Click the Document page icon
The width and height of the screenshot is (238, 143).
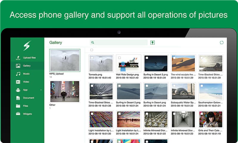(x=18, y=98)
